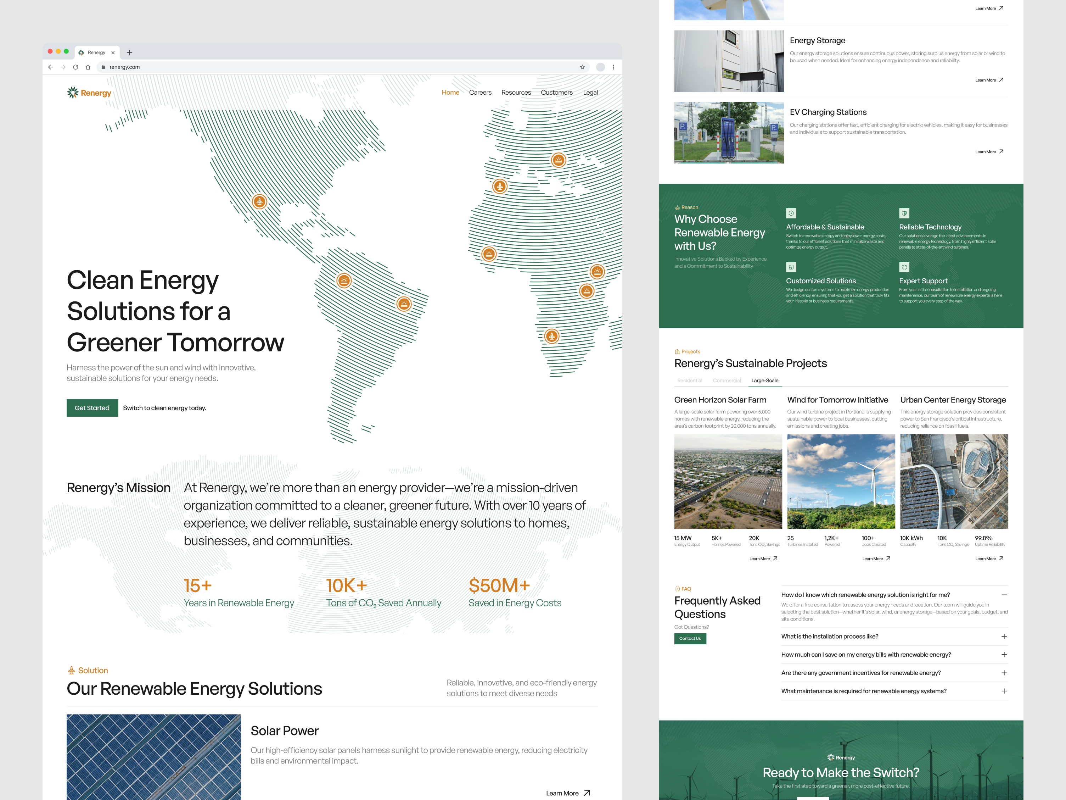
Task: Click the Expert Support icon
Action: click(x=904, y=267)
